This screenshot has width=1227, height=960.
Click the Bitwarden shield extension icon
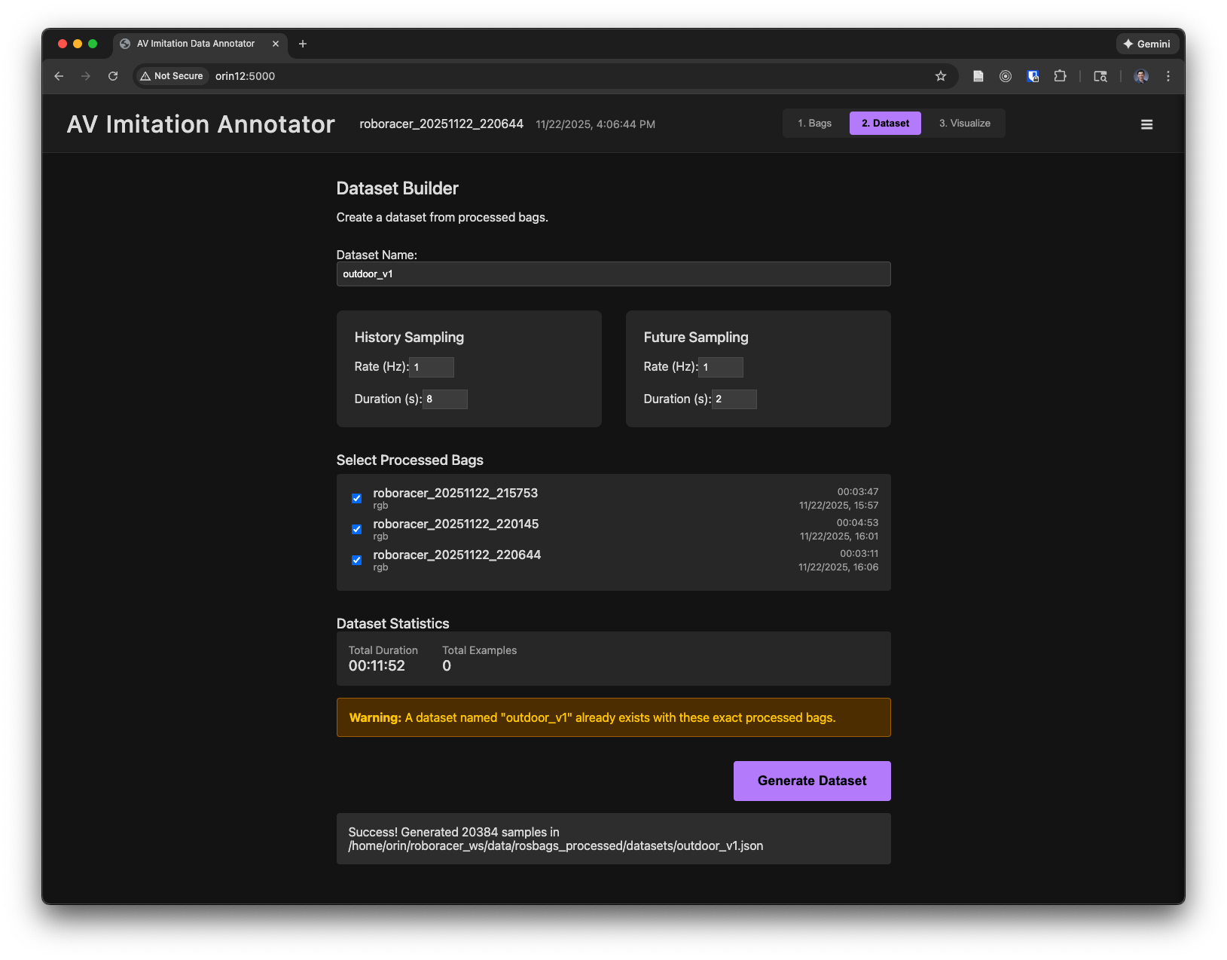(1033, 76)
